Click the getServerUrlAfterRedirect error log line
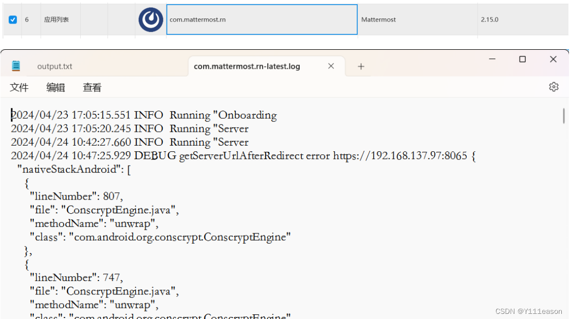Screen dimensions: 570x319 [x=243, y=156]
